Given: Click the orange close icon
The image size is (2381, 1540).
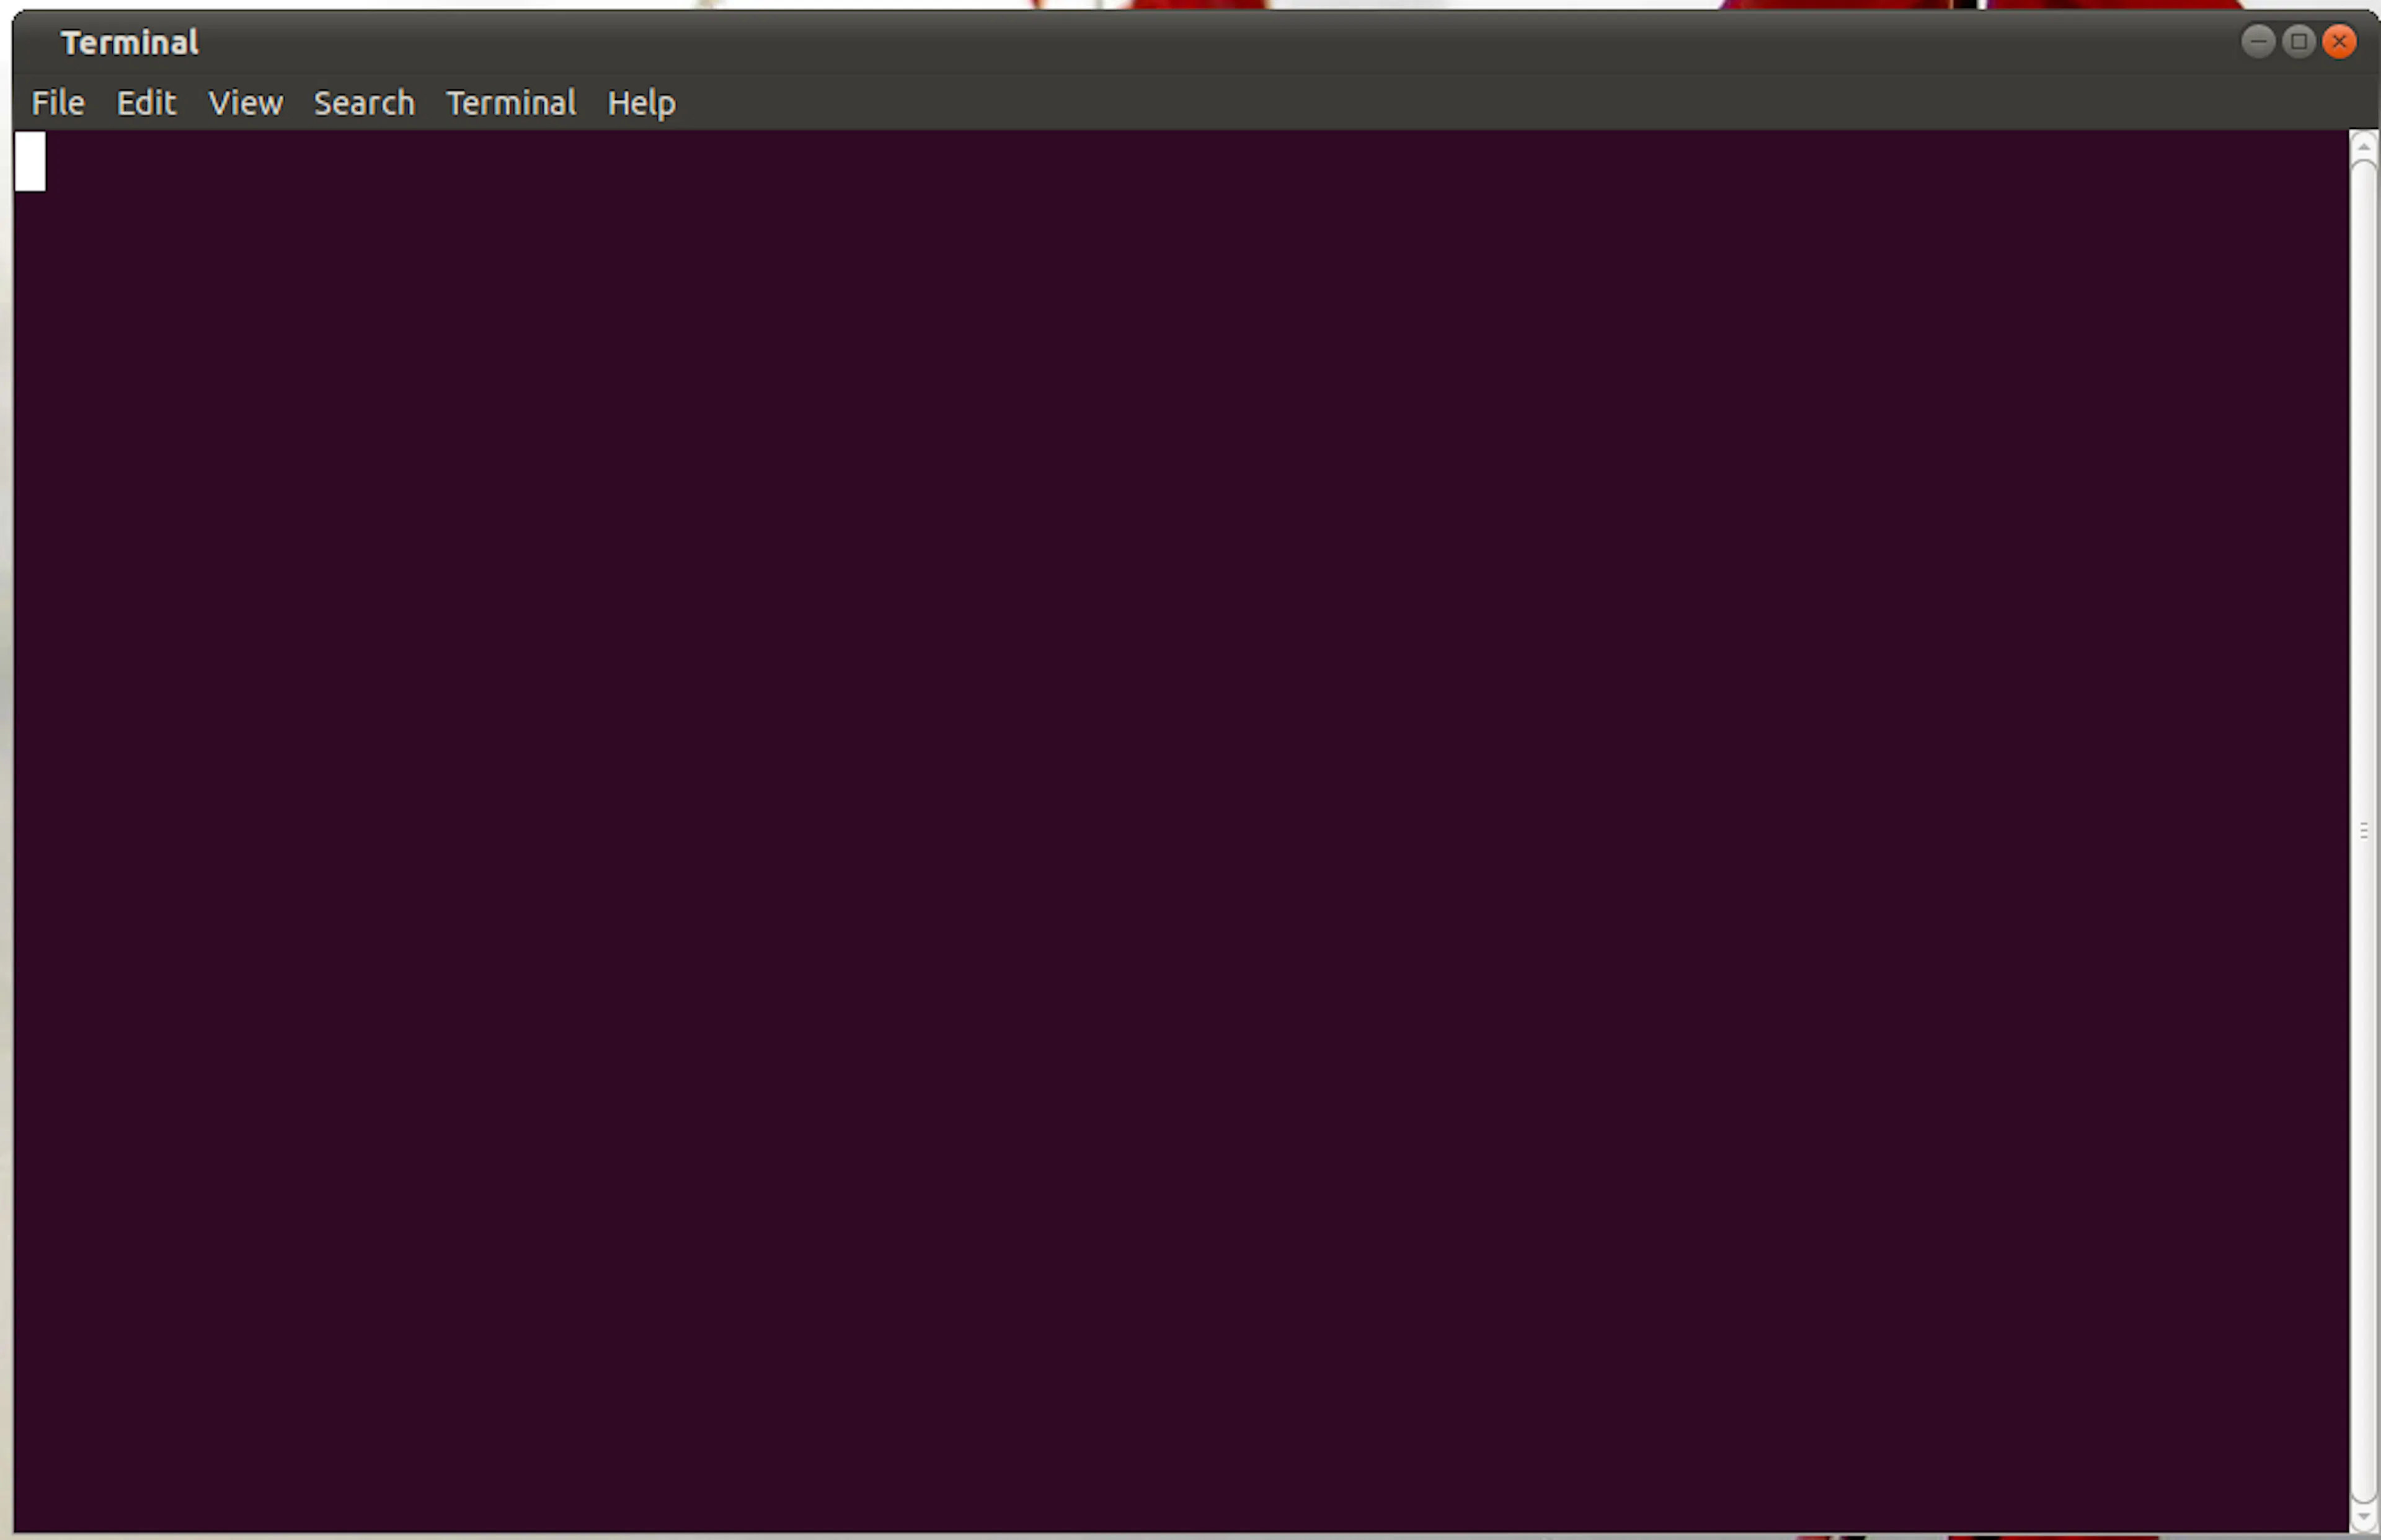Looking at the screenshot, I should coord(2339,41).
